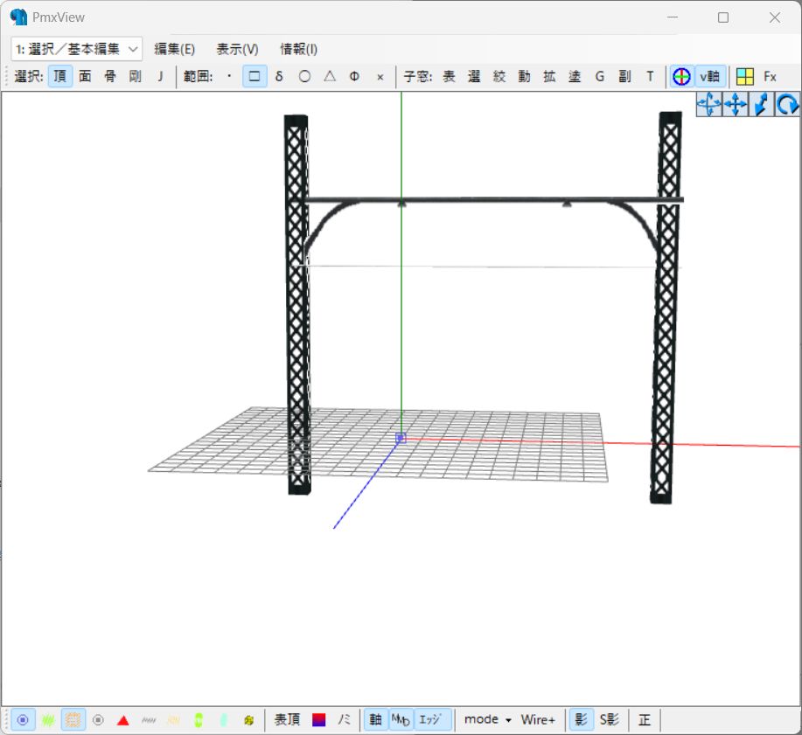The image size is (802, 735).
Task: Toggle the red triangle bone icon
Action: tap(122, 720)
